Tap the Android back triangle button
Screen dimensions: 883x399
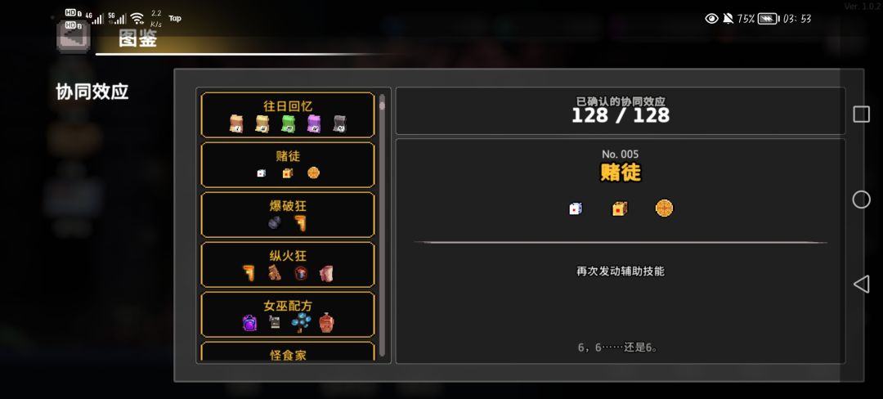(861, 285)
